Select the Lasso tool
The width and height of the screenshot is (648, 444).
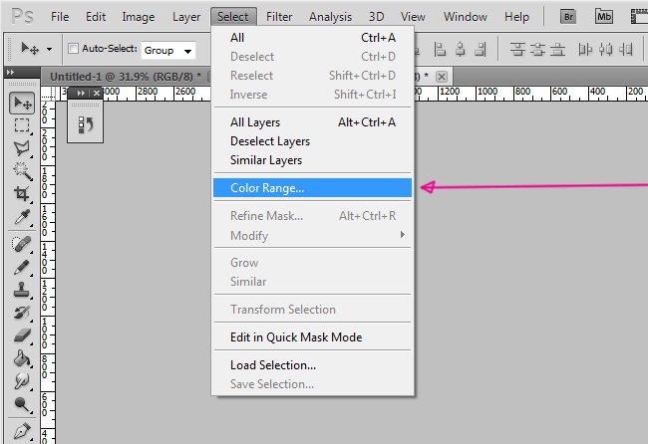click(22, 148)
